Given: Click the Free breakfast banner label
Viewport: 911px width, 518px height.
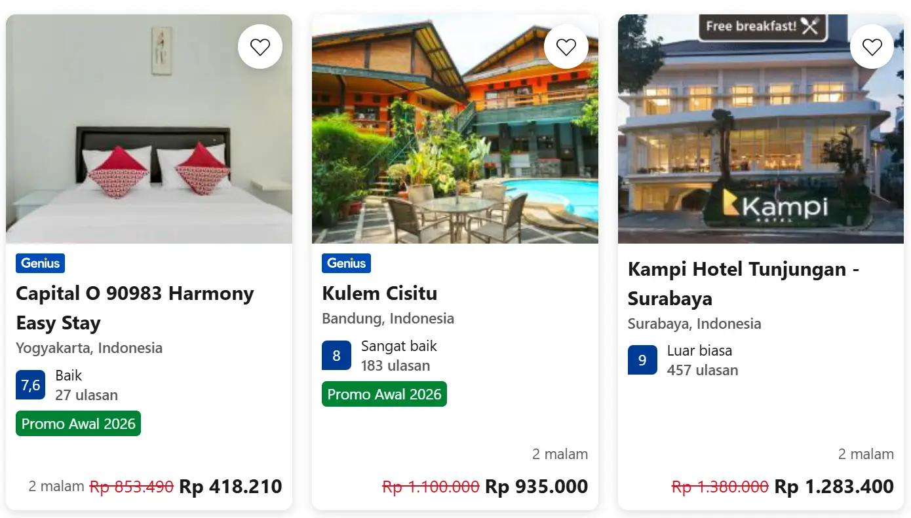Looking at the screenshot, I should [x=762, y=27].
